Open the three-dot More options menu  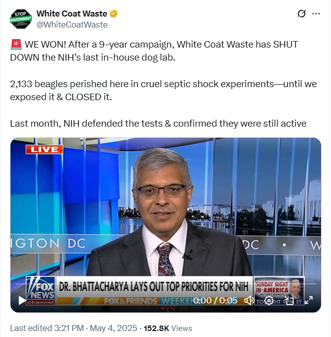[x=316, y=14]
